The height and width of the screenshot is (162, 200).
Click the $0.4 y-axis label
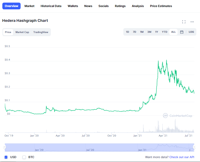(x=7, y=60)
